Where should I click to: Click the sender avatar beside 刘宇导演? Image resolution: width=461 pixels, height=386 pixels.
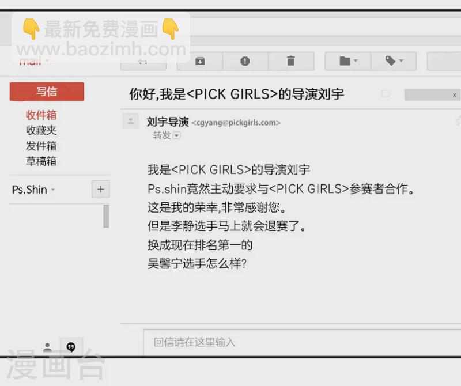pyautogui.click(x=131, y=122)
